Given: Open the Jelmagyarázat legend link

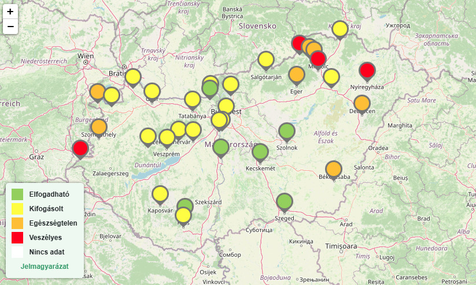Looking at the screenshot, I should tap(45, 267).
